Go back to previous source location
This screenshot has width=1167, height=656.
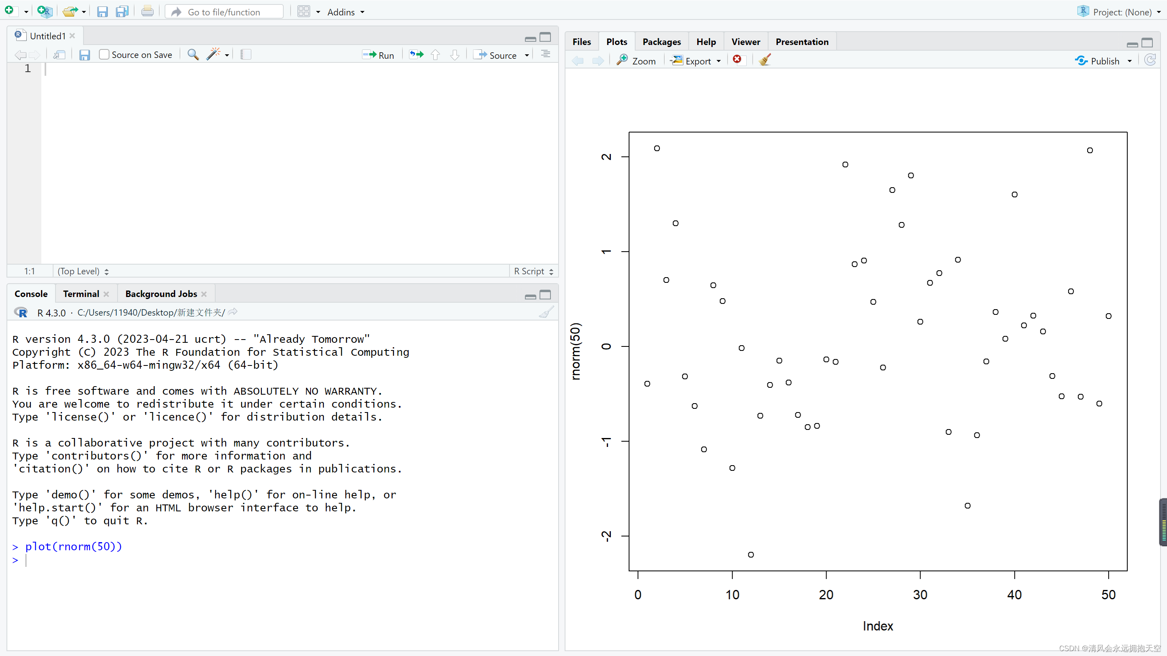20,55
